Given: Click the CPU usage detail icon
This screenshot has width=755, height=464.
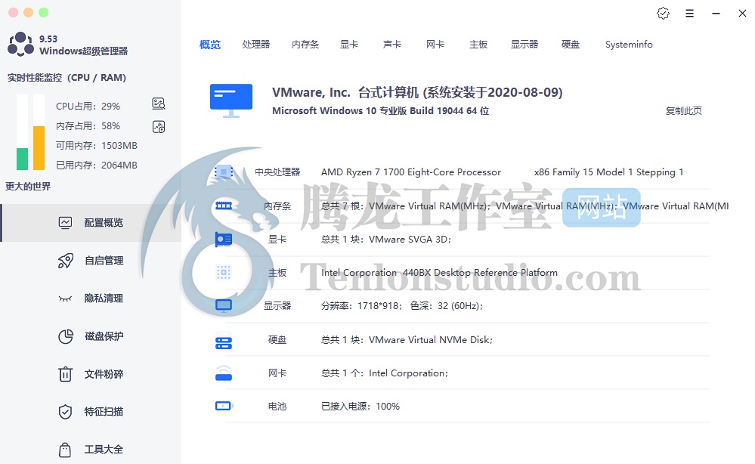Looking at the screenshot, I should tap(159, 104).
